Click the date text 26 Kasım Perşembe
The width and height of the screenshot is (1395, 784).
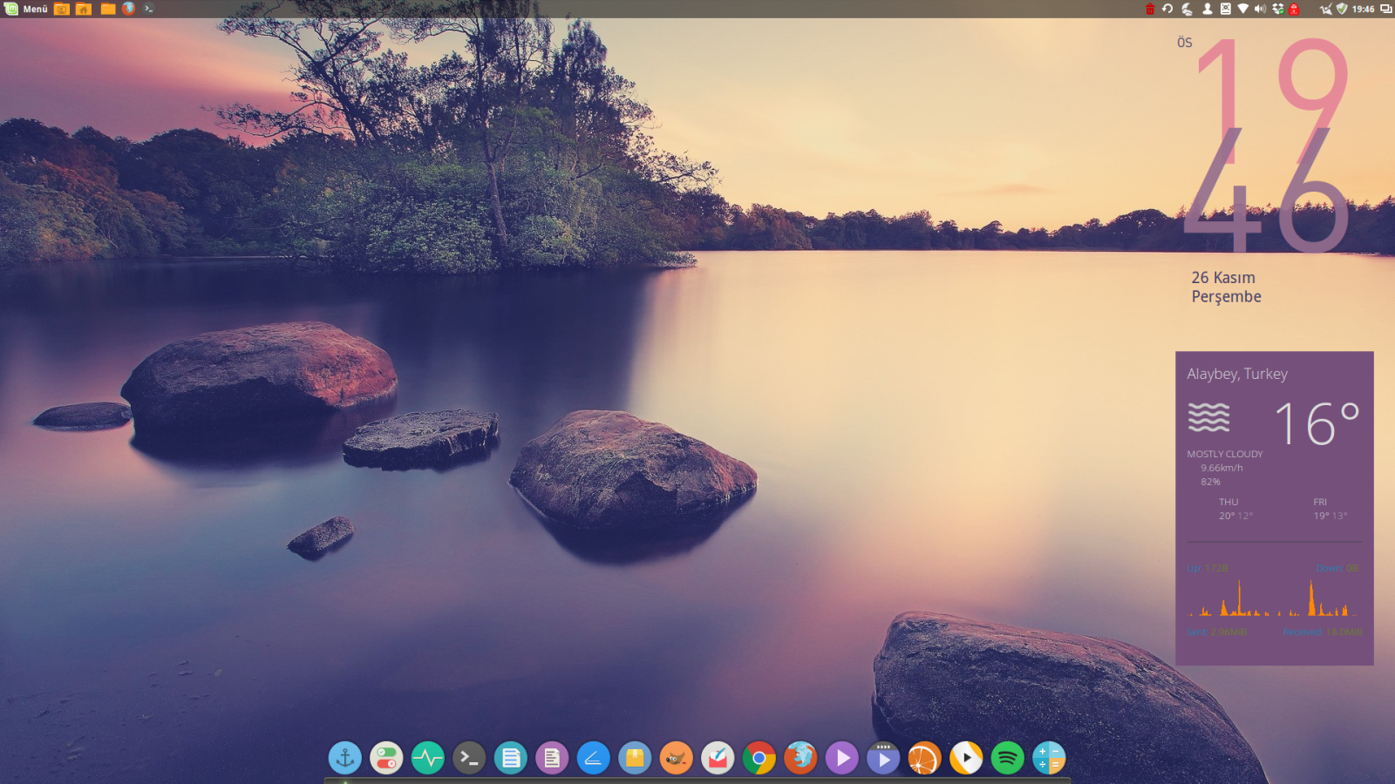click(1226, 287)
